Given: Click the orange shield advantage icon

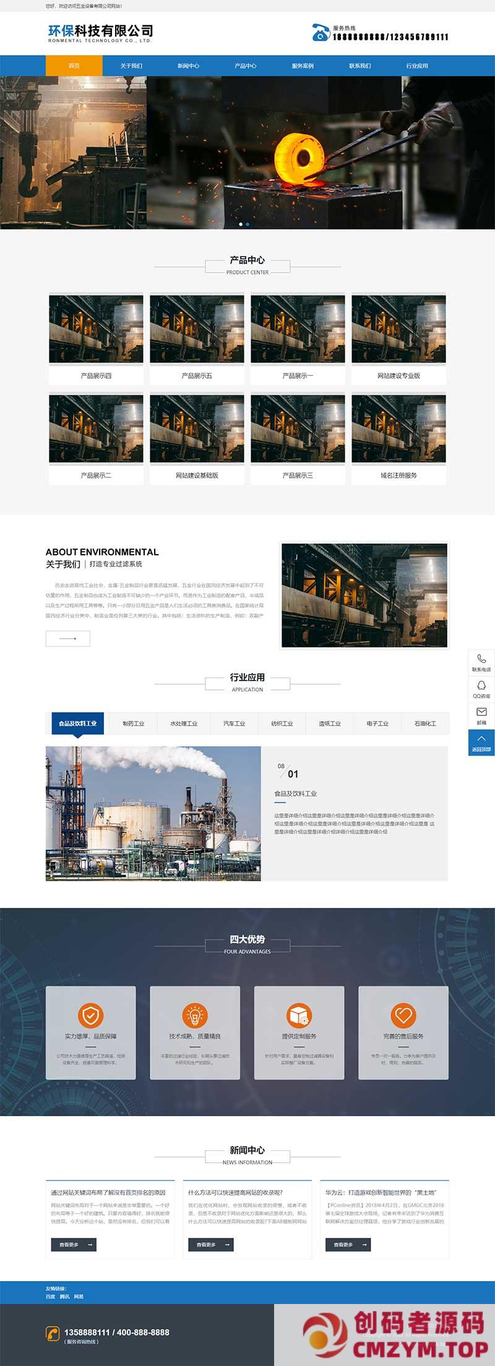Looking at the screenshot, I should 90,1015.
